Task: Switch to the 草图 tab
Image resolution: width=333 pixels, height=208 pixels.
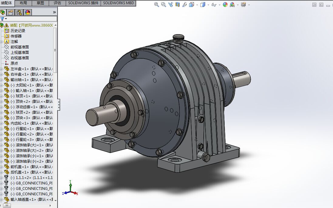Action: coord(40,3)
